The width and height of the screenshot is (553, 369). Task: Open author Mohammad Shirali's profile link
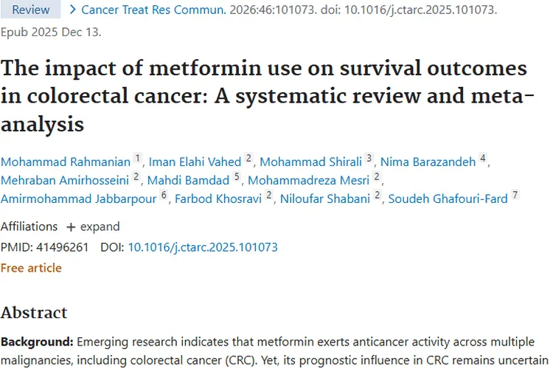[310, 162]
